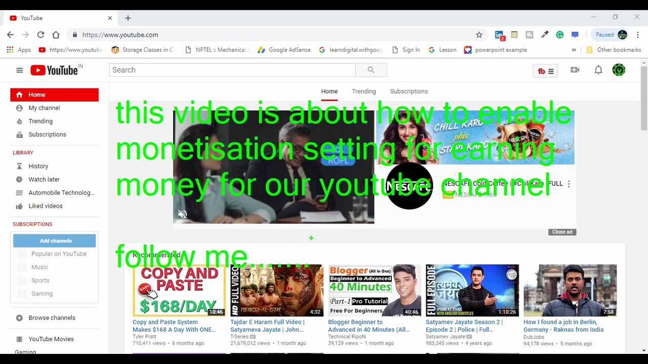Click in the YouTube search box

pyautogui.click(x=232, y=70)
